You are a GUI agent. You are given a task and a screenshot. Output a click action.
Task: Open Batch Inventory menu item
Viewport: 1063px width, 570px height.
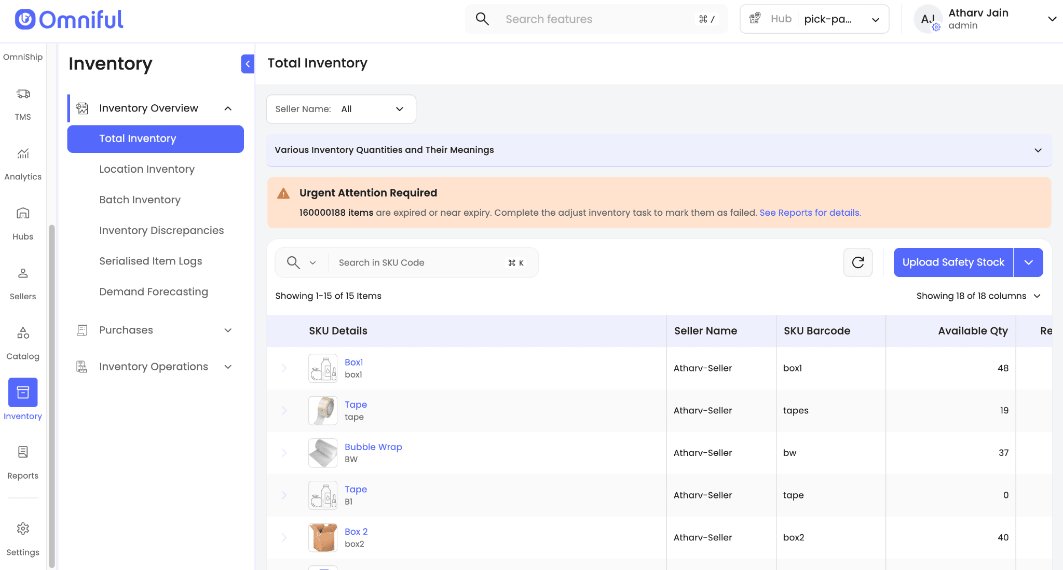[140, 200]
